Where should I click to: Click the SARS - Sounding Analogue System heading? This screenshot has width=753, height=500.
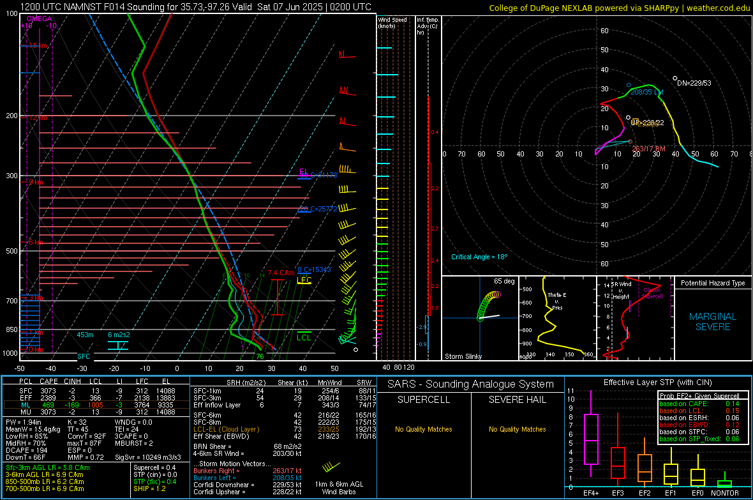pos(470,384)
